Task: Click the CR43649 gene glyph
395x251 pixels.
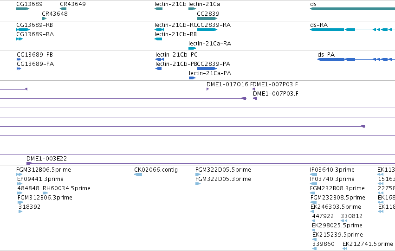Action: 63,9
